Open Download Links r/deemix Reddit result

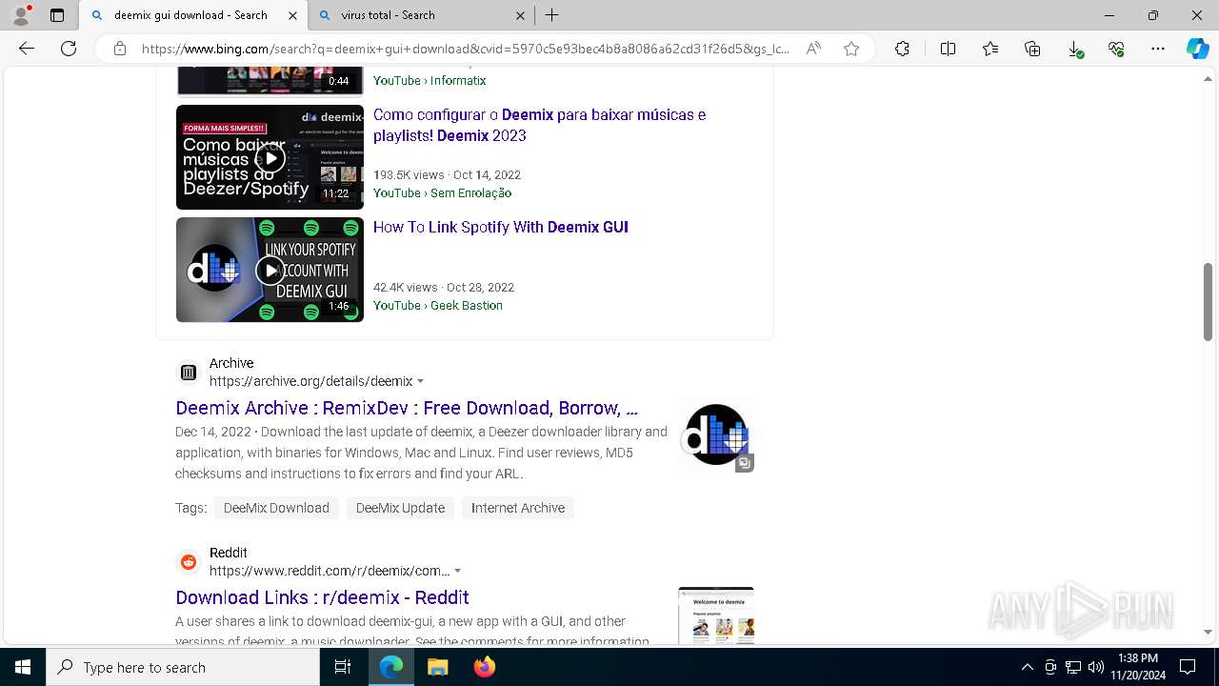coord(322,597)
